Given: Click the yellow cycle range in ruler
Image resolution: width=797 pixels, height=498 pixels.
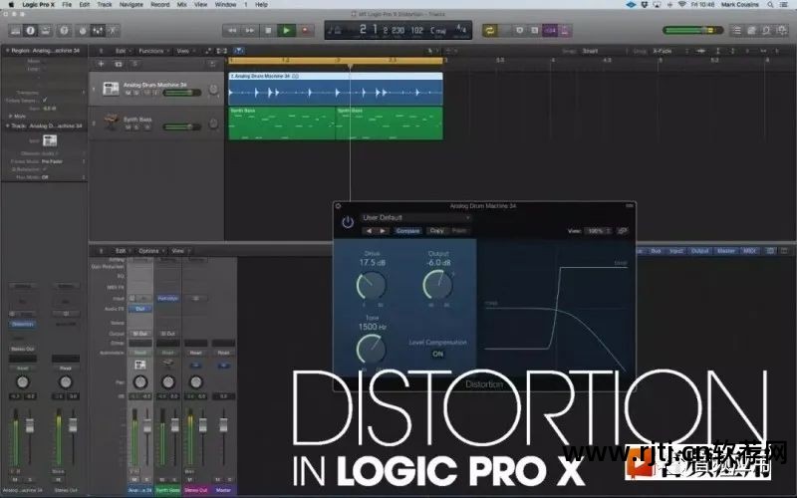Looking at the screenshot, I should coord(336,61).
